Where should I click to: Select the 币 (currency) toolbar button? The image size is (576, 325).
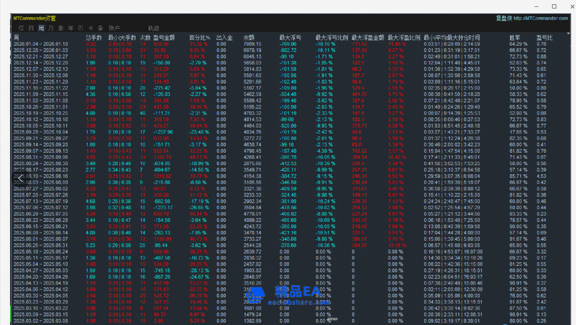(80, 28)
